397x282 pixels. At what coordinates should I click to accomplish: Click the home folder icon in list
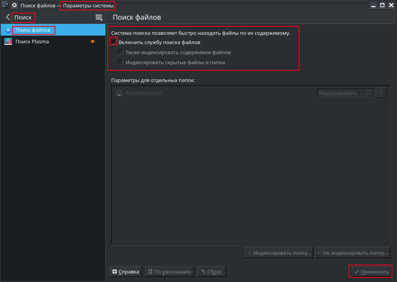pos(119,93)
